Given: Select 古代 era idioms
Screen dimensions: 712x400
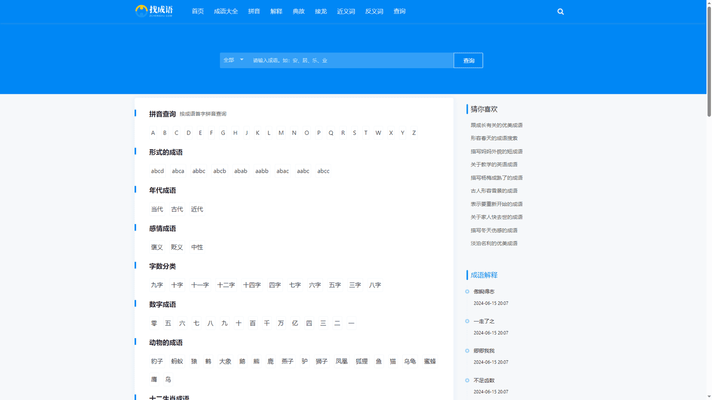Looking at the screenshot, I should (177, 209).
